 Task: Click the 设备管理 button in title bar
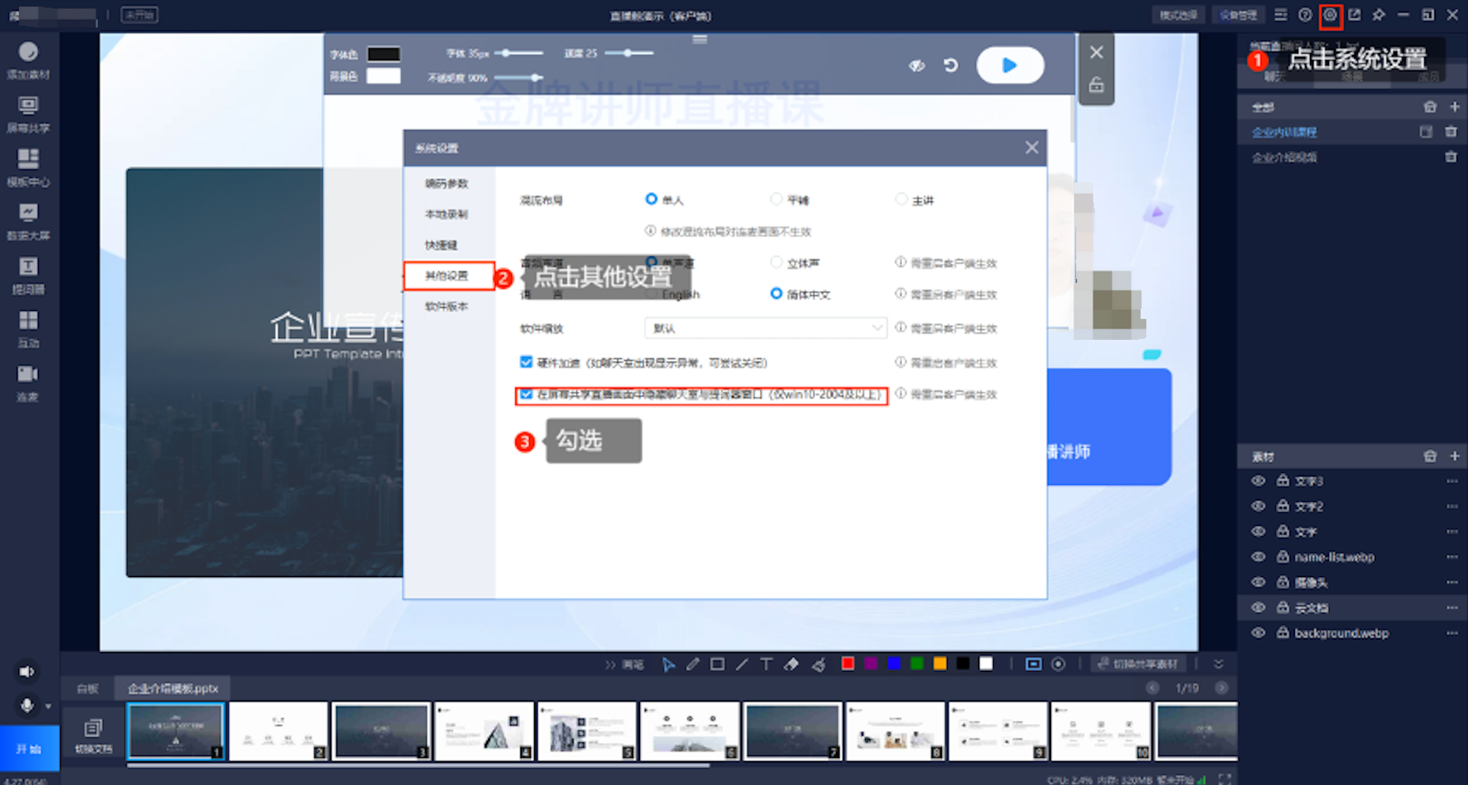pyautogui.click(x=1238, y=15)
